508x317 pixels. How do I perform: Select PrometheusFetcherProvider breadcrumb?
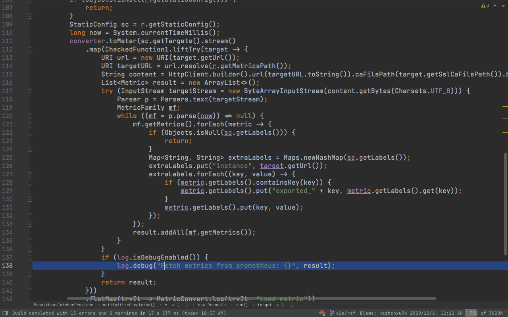63,305
